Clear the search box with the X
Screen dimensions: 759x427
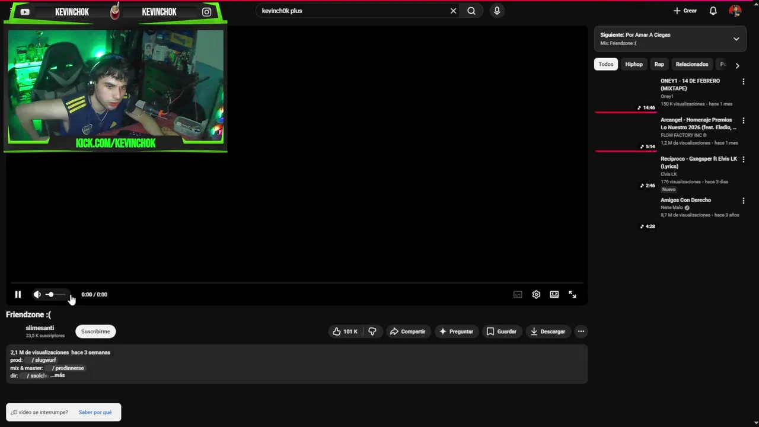(x=453, y=11)
